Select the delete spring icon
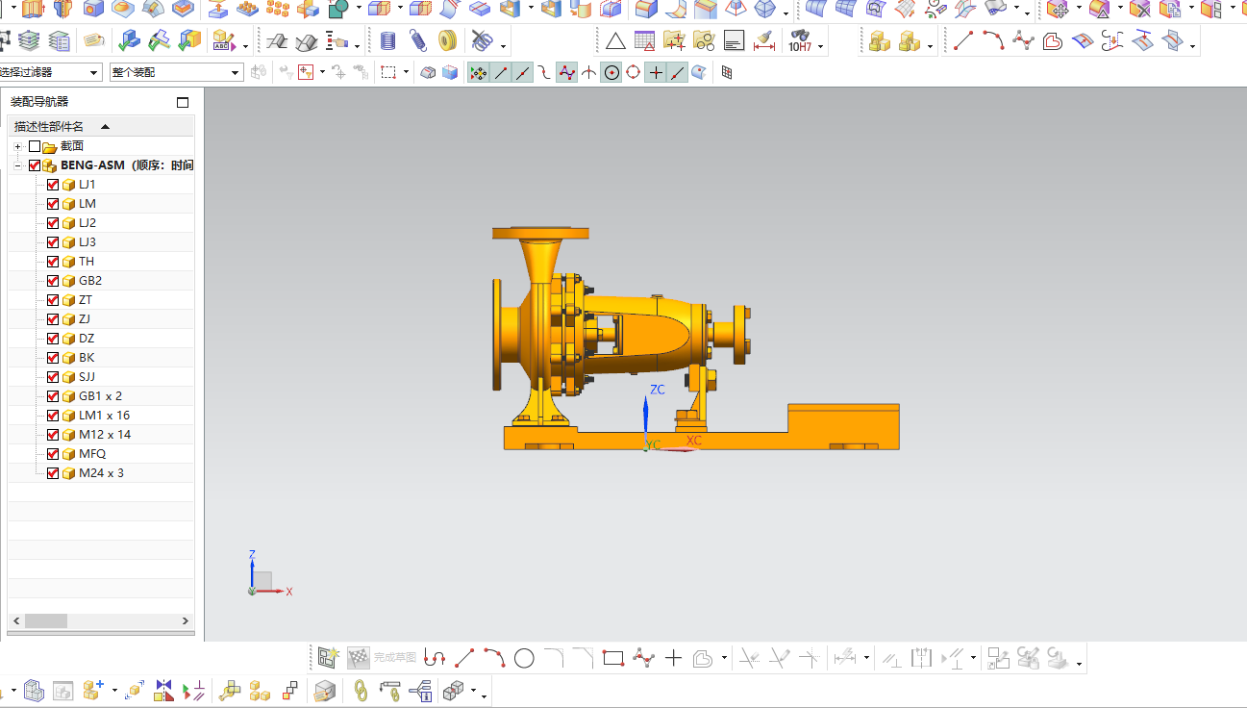 click(482, 41)
